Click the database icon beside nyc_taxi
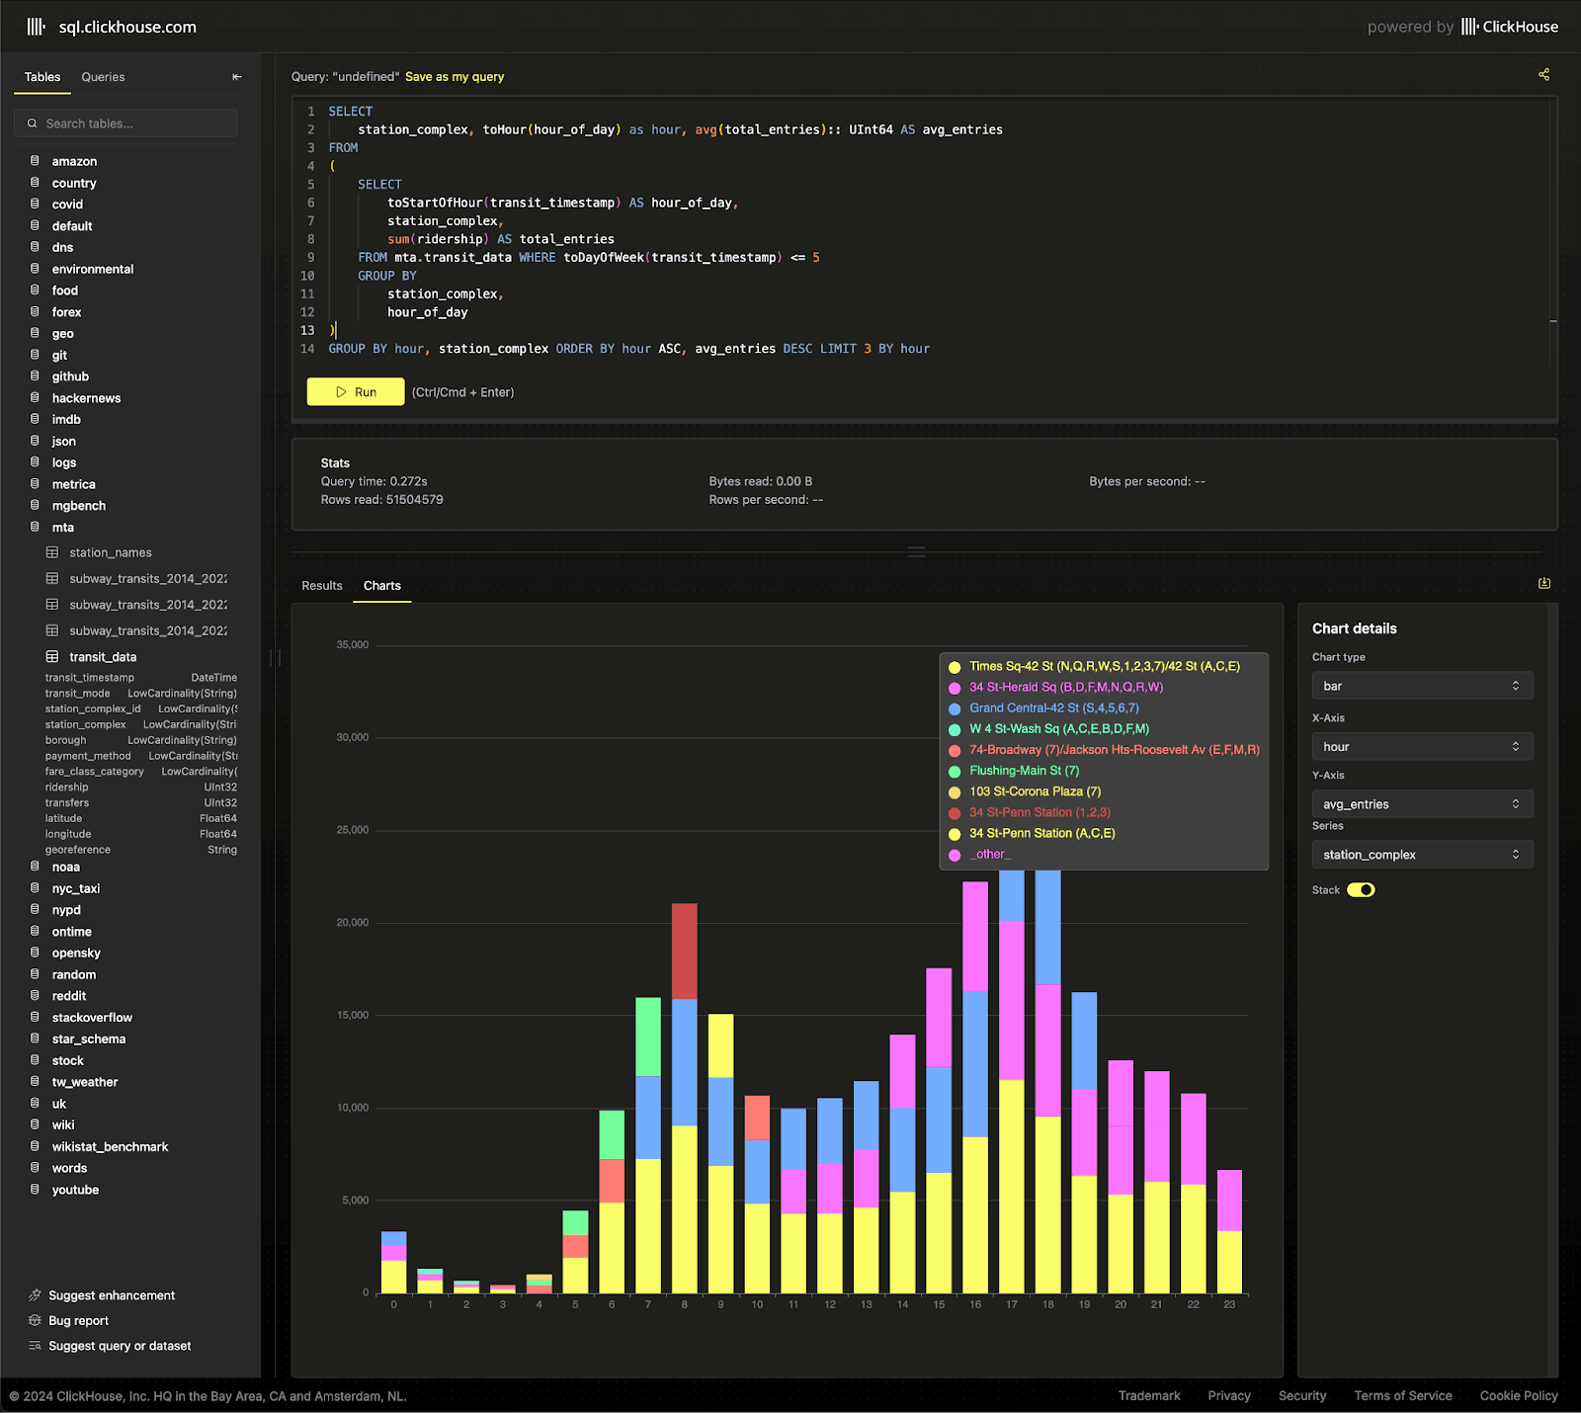 point(35,888)
